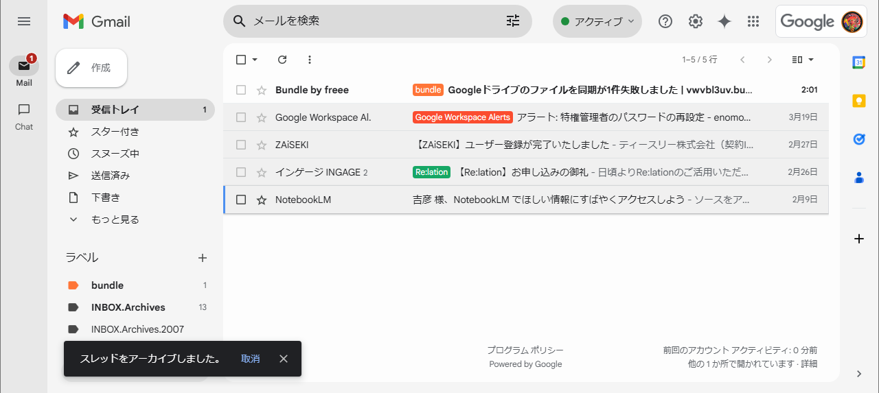Open 受信トレイ folder
The image size is (879, 393).
click(x=135, y=110)
